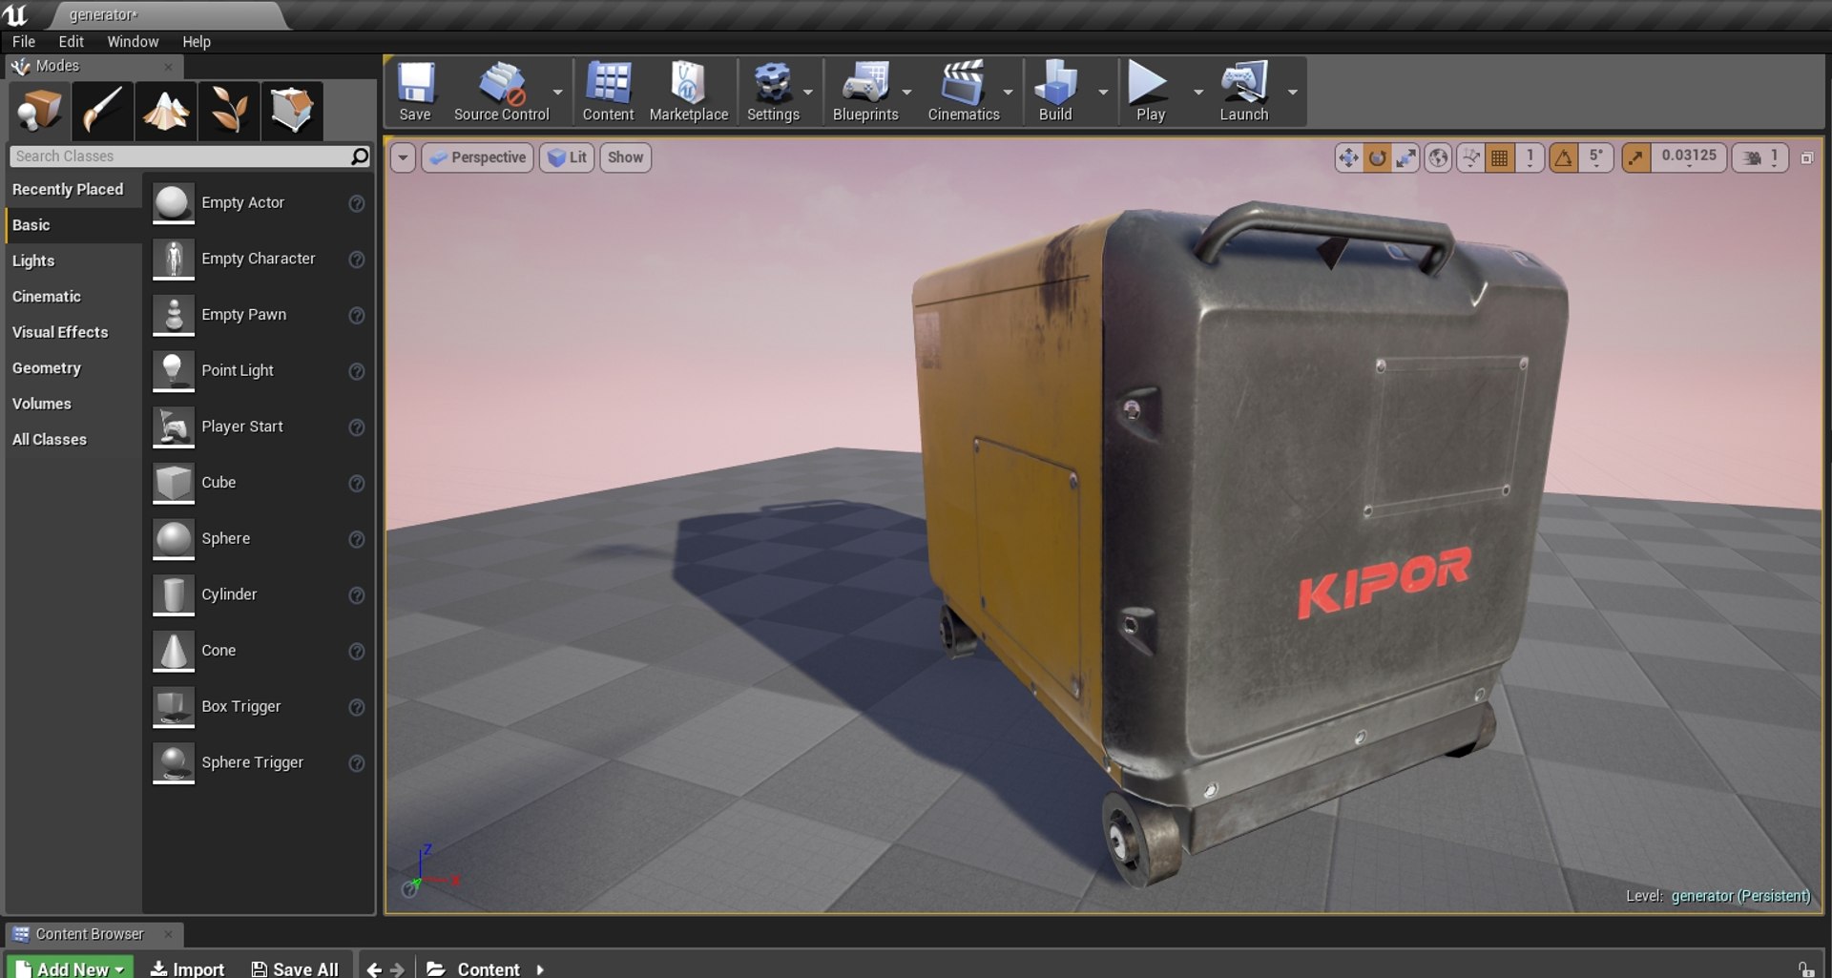Viewport: 1832px width, 978px height.
Task: Click Save All in Content Browser
Action: tap(295, 968)
